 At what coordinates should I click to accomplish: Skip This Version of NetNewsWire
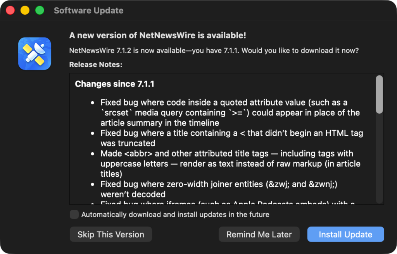click(x=111, y=234)
